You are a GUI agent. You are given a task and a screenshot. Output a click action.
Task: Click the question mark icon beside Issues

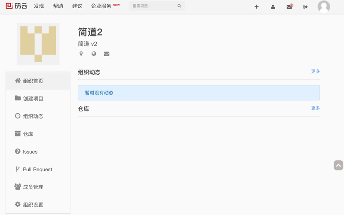coord(18,151)
